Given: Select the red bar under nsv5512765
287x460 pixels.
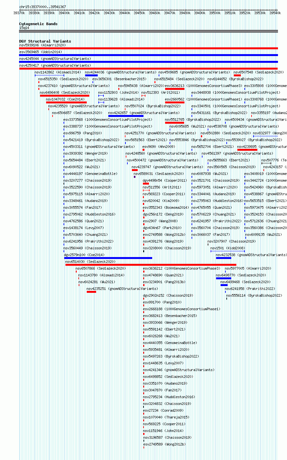Looking at the screenshot, I should coord(174,123).
